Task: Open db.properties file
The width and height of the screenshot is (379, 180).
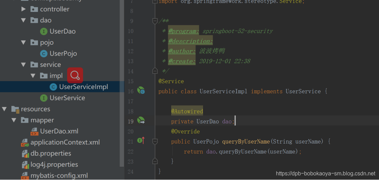Action: tap(51, 153)
